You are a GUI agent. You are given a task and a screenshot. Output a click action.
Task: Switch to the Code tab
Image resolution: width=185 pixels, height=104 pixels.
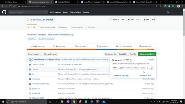coord(32,27)
